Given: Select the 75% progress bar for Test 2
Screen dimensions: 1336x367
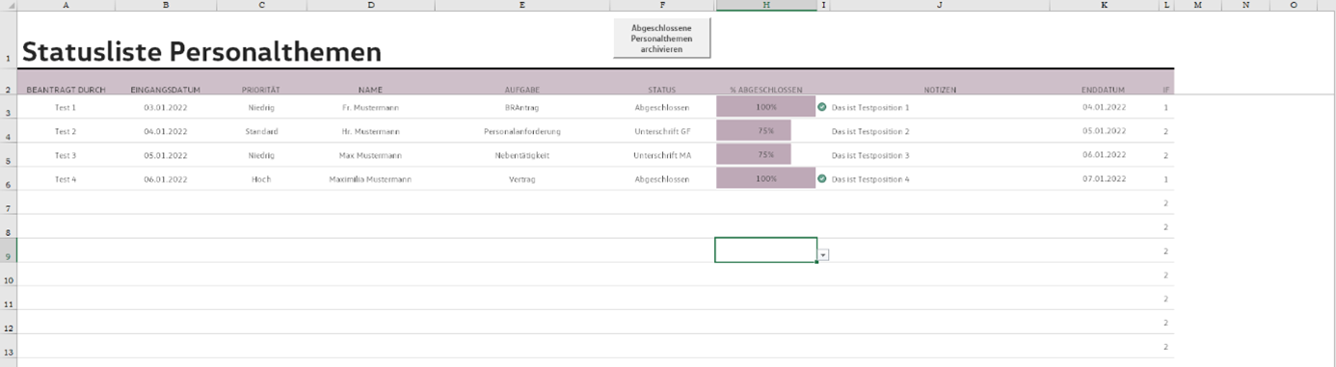Looking at the screenshot, I should click(754, 131).
